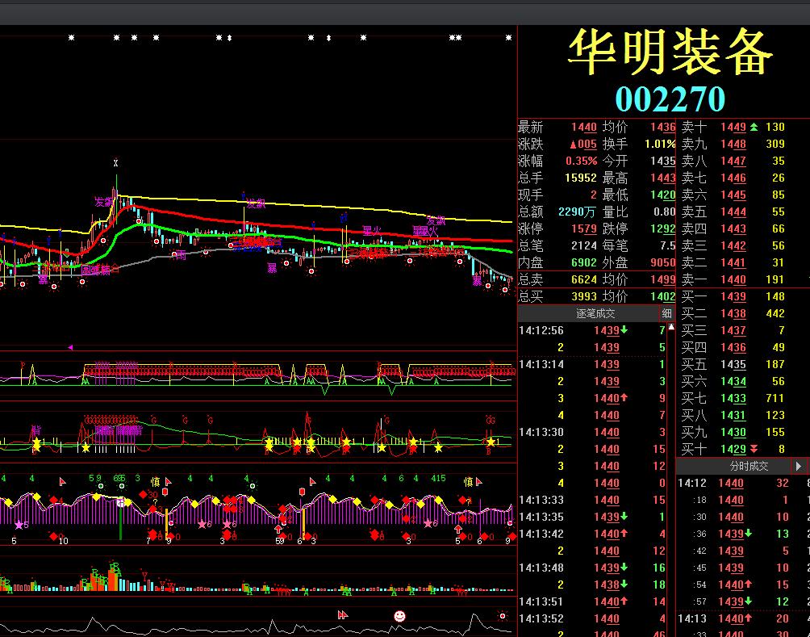Click the 14:13:30 timestamp in tick list
The image size is (810, 637).
[541, 432]
